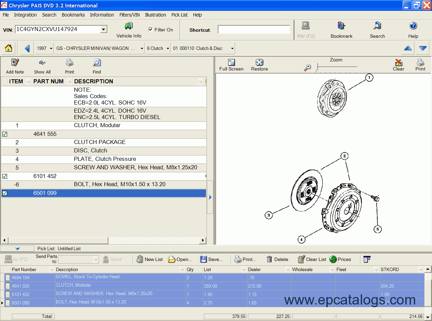Open the 6 Clutch group dropdown

click(168, 49)
